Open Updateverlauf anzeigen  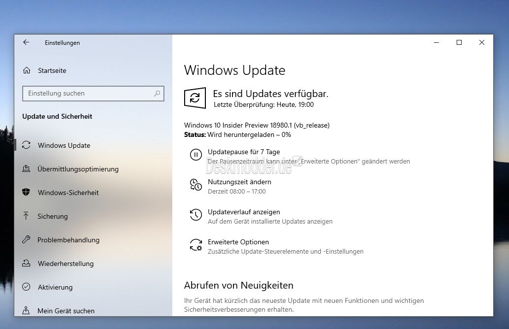(244, 212)
